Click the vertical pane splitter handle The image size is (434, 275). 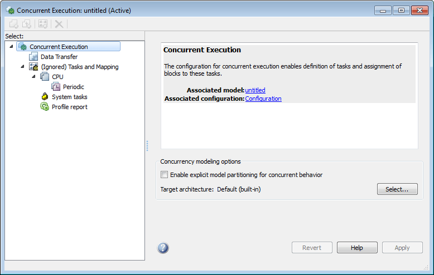click(x=147, y=145)
